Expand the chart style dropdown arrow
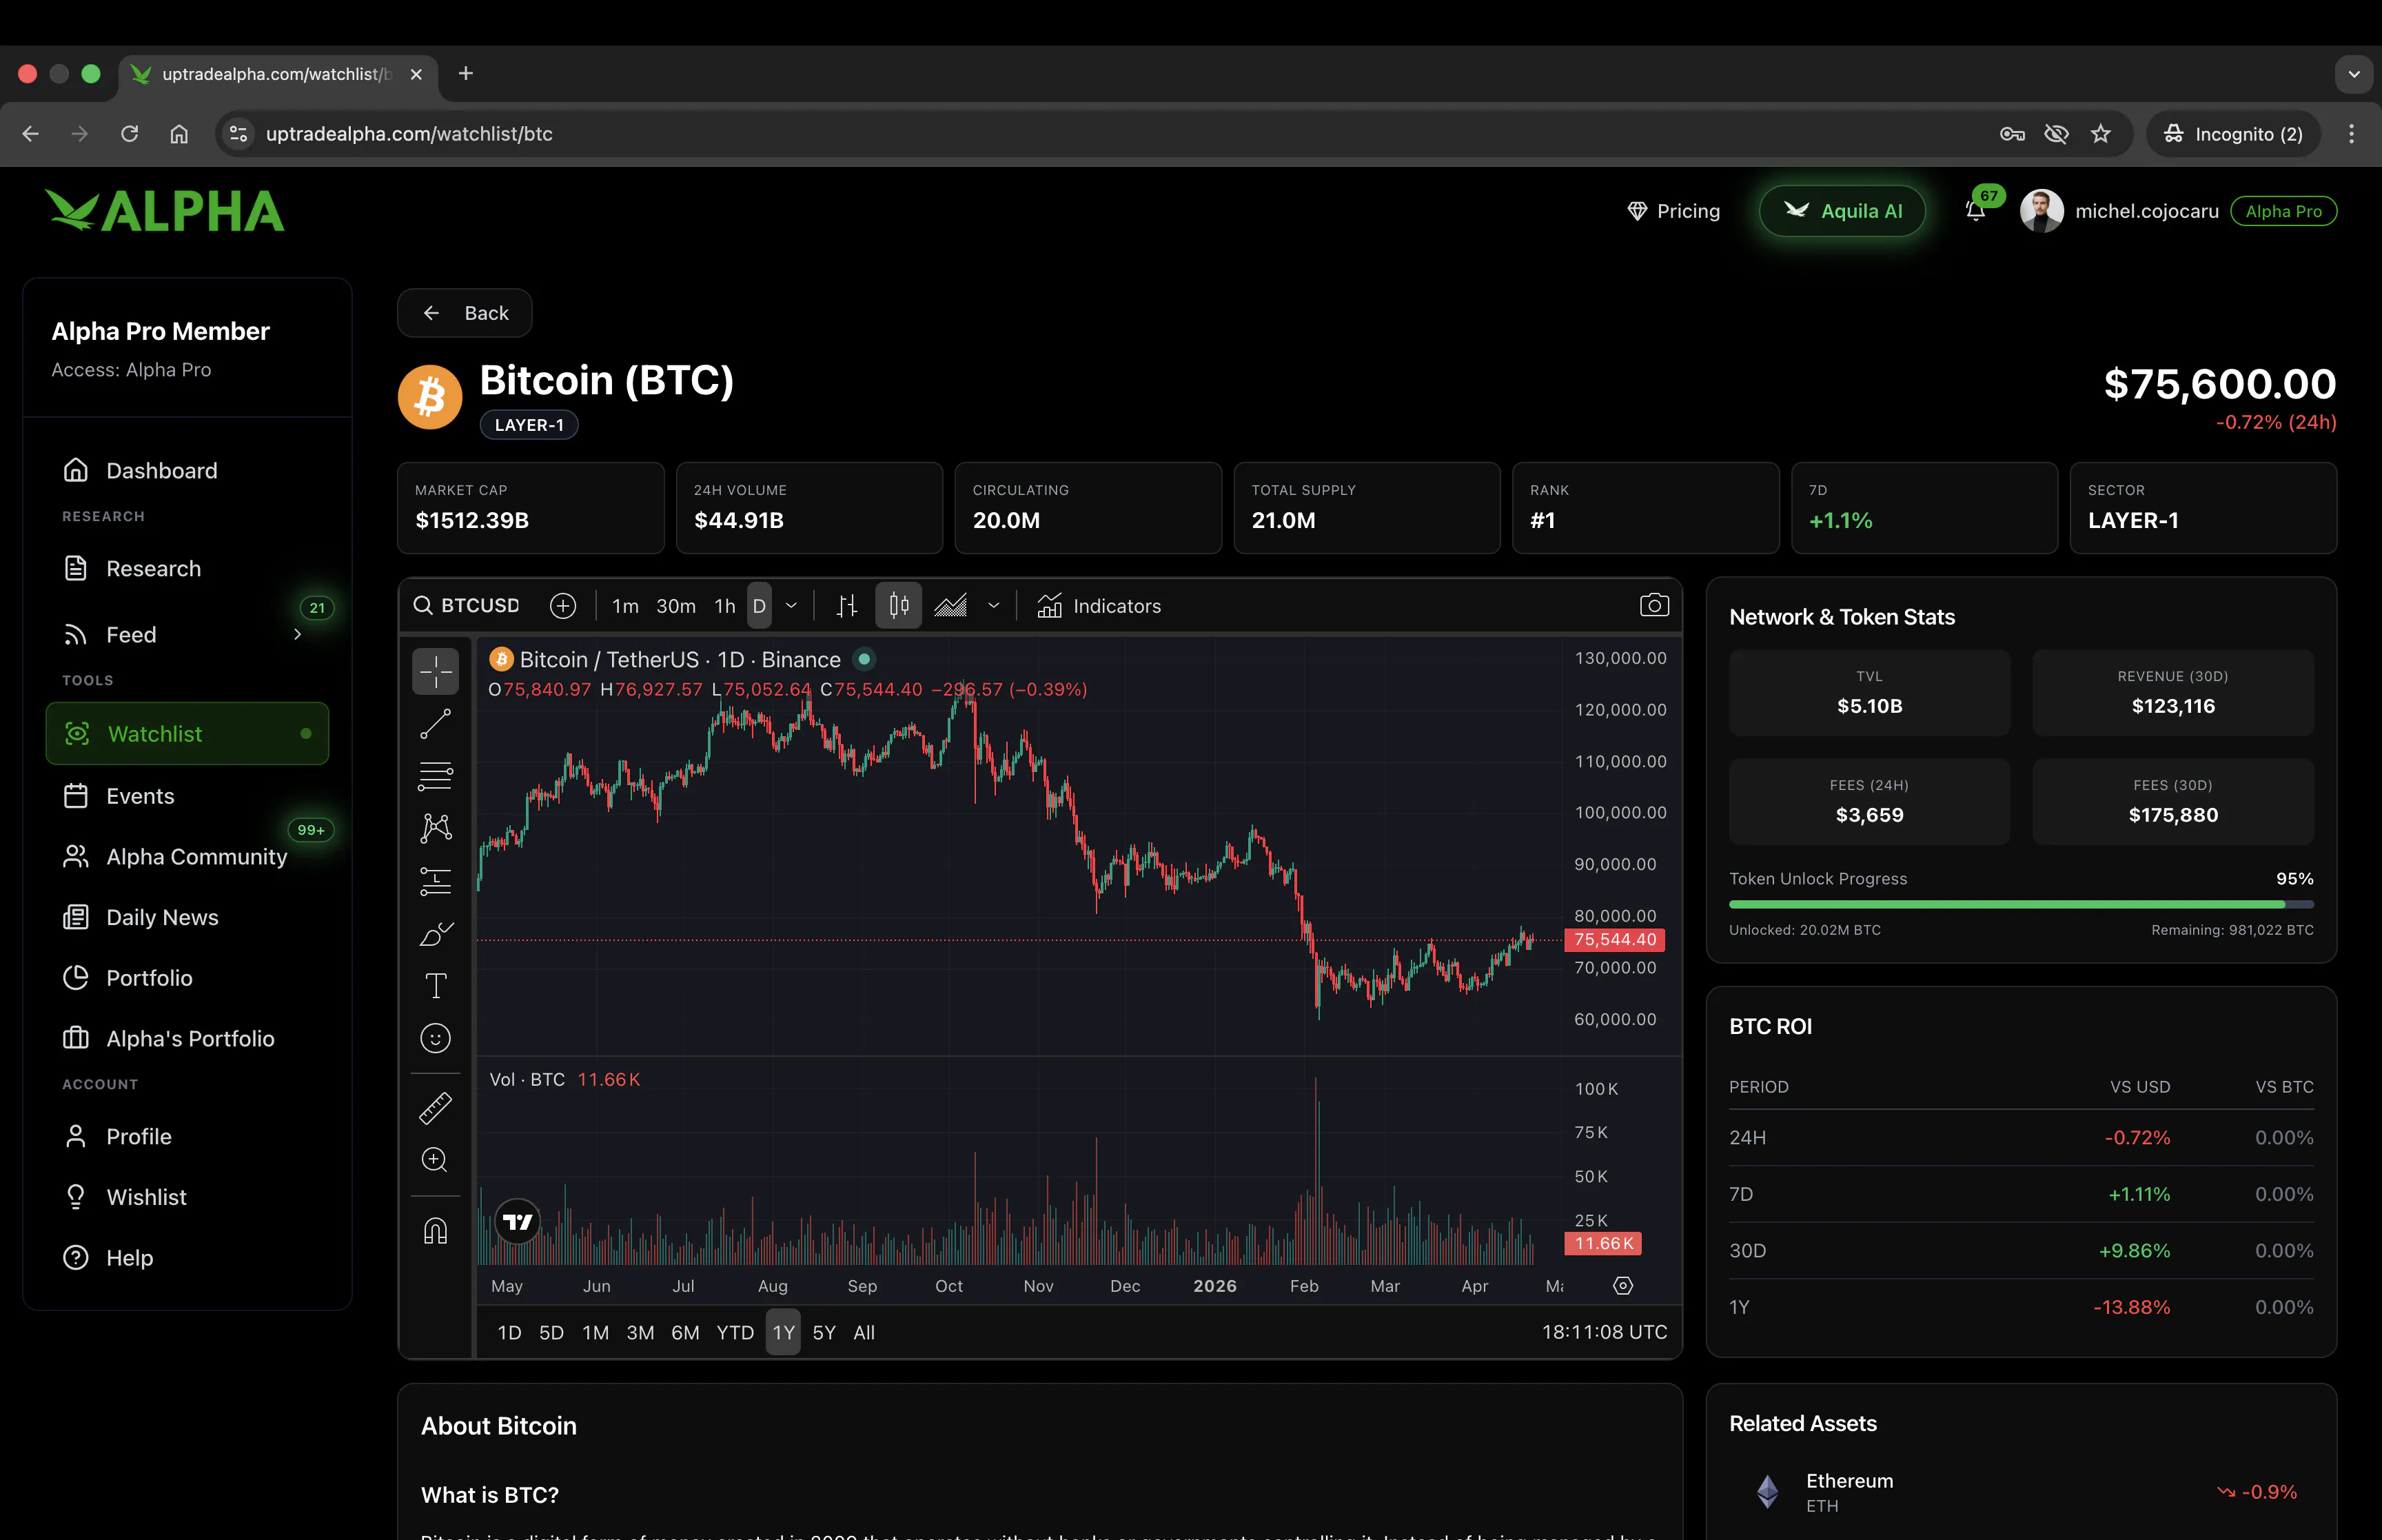This screenshot has width=2382, height=1540. tap(994, 606)
